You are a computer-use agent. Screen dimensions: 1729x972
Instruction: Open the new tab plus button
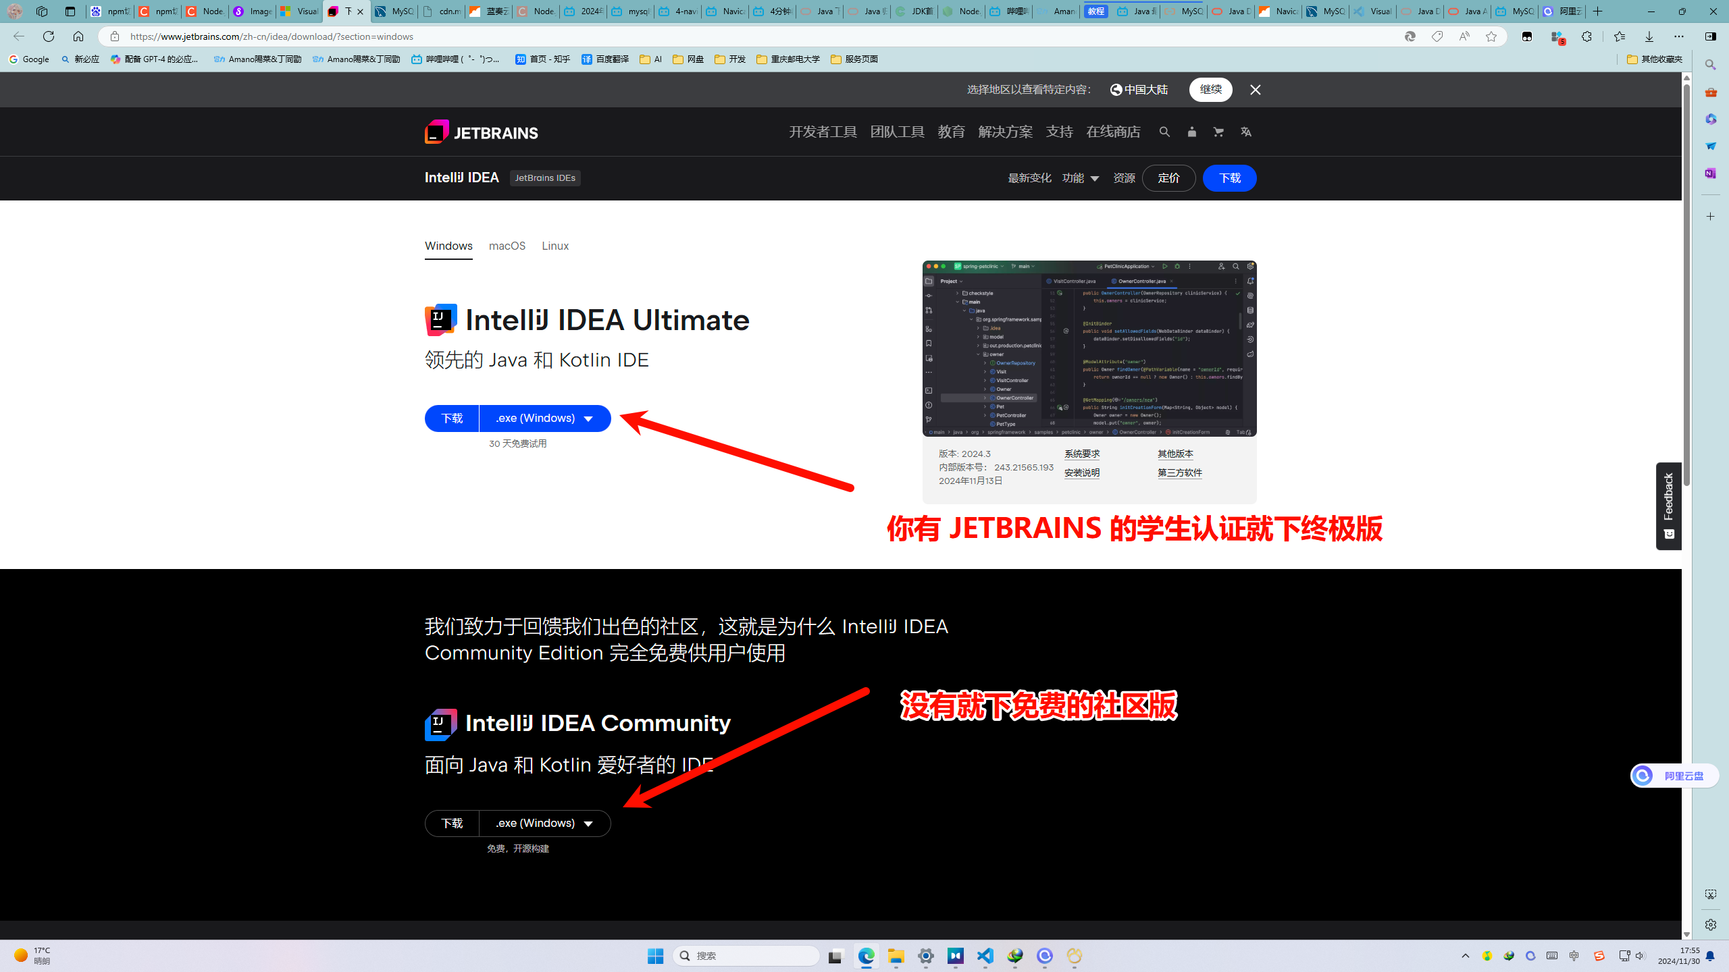[x=1597, y=11]
